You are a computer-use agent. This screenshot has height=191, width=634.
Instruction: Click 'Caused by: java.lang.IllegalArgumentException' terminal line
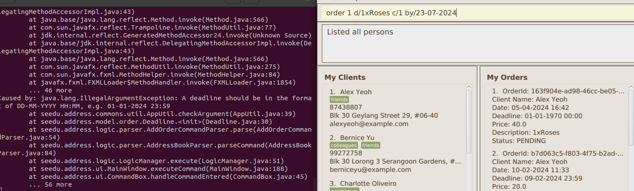click(156, 98)
